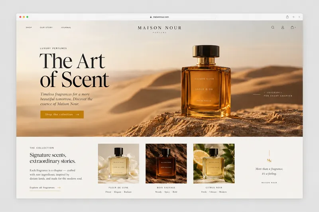Click 'Floral Elegant Radiant' tag line
Viewport: 319px width, 212px height.
tap(118, 192)
